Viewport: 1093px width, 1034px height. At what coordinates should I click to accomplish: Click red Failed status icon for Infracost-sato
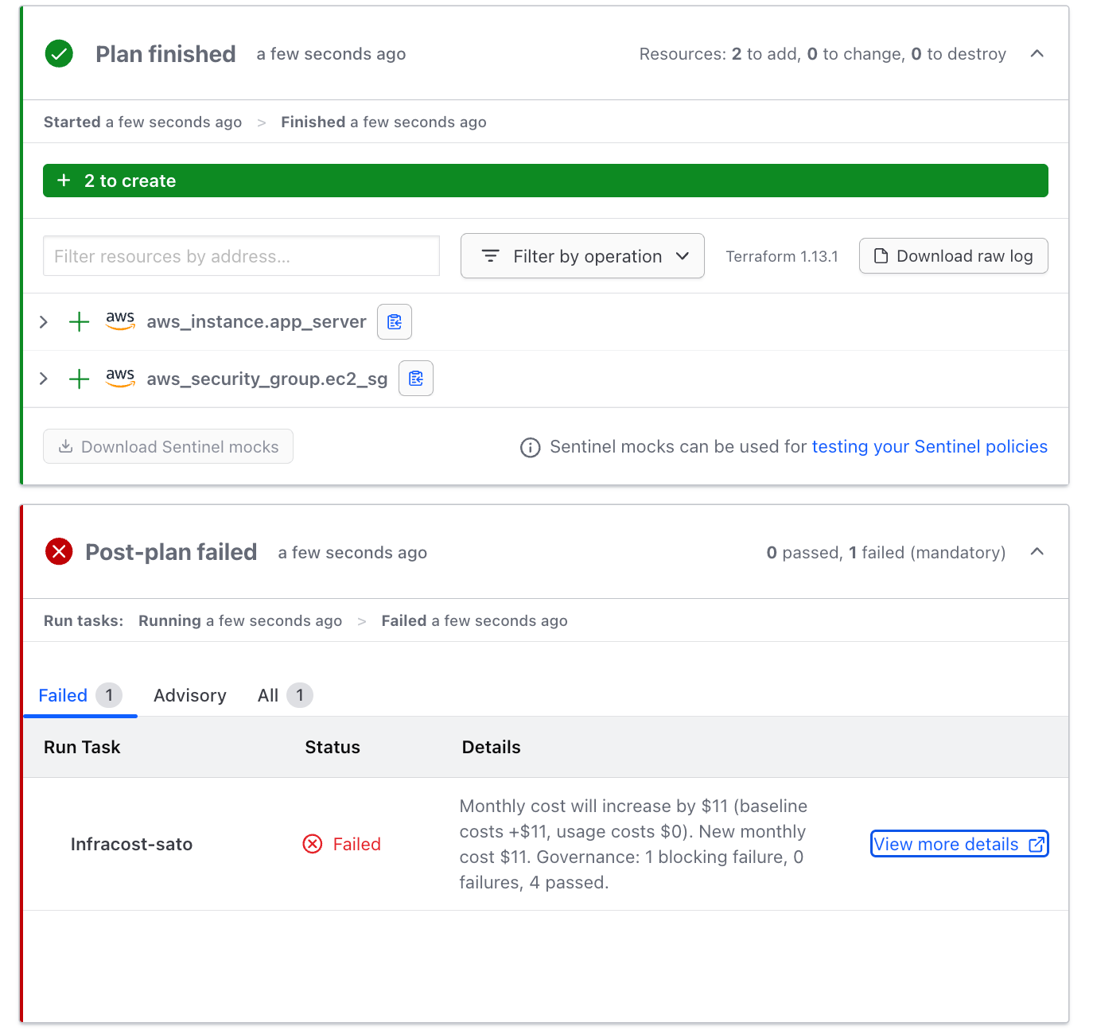pyautogui.click(x=313, y=844)
